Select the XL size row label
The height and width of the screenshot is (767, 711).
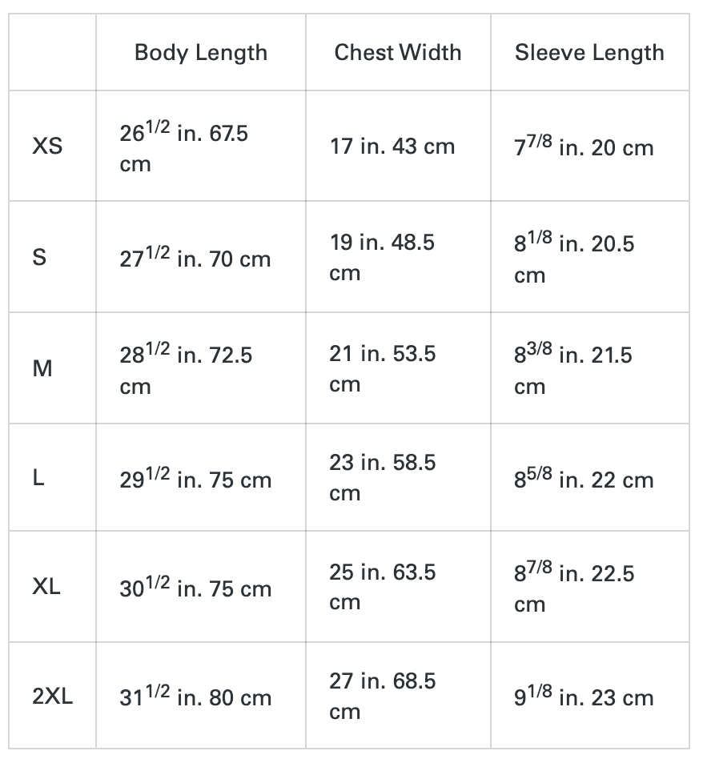[x=46, y=587]
